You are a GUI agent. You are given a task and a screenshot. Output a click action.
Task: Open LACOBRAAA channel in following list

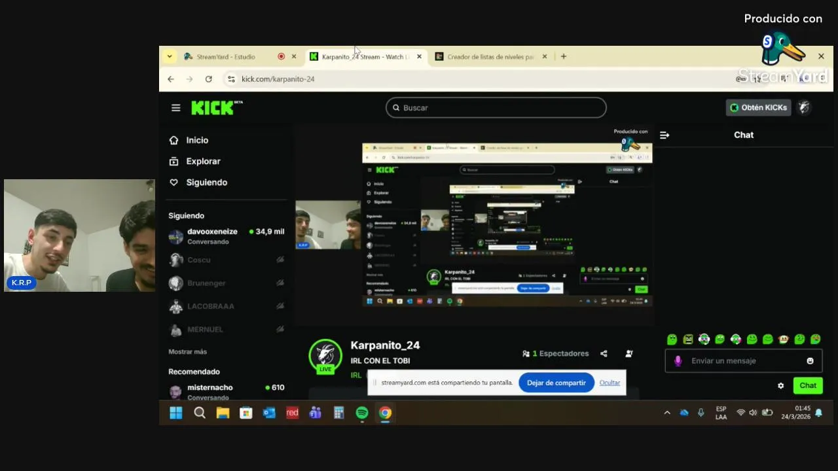227,306
